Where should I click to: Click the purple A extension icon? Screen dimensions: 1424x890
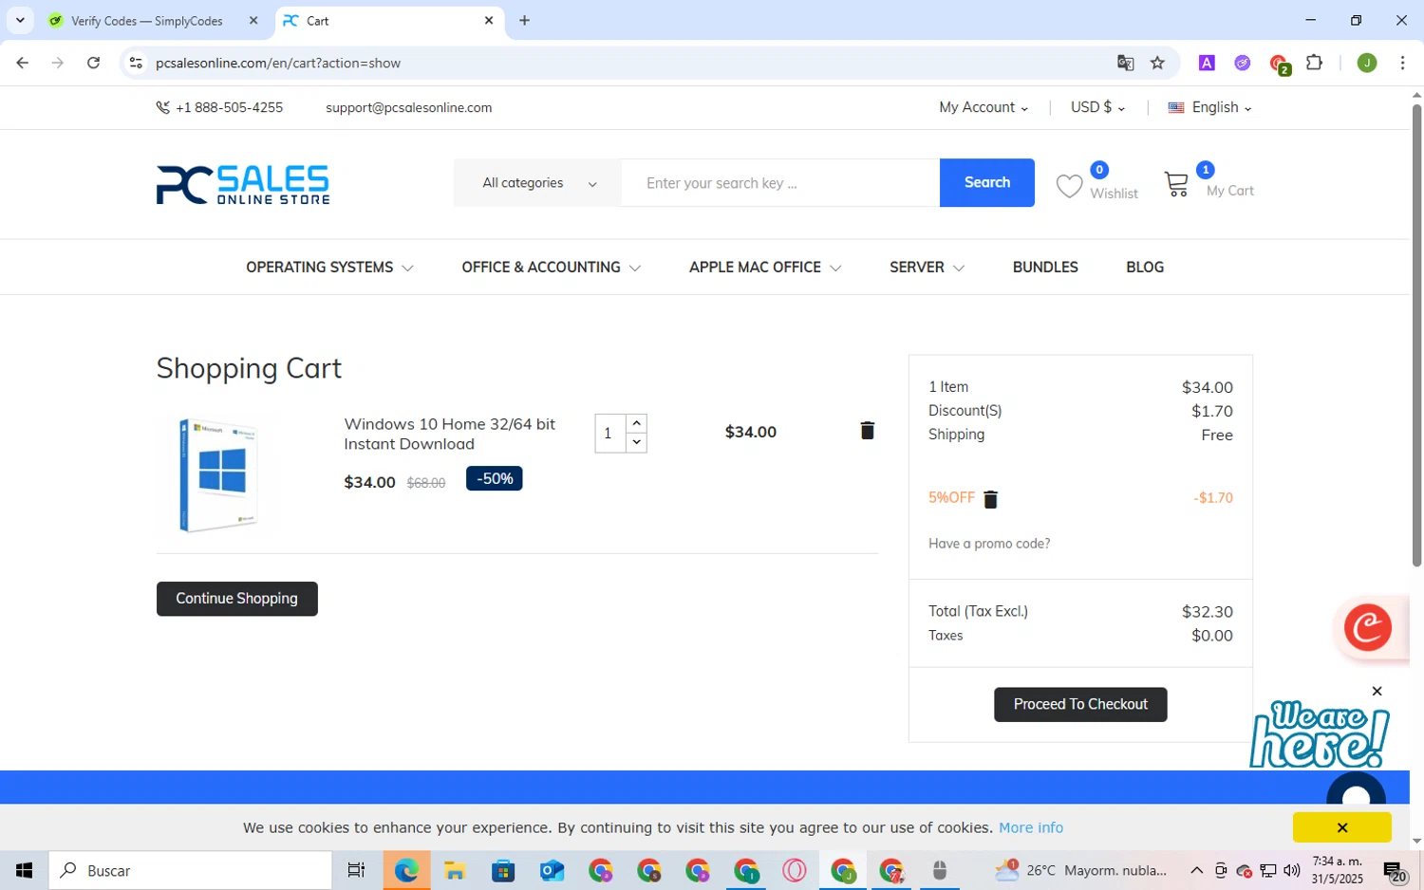[x=1207, y=63]
